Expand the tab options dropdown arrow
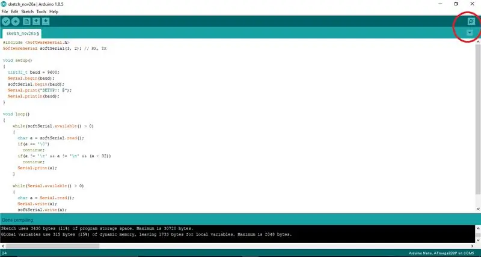The width and height of the screenshot is (481, 257). pyautogui.click(x=470, y=33)
